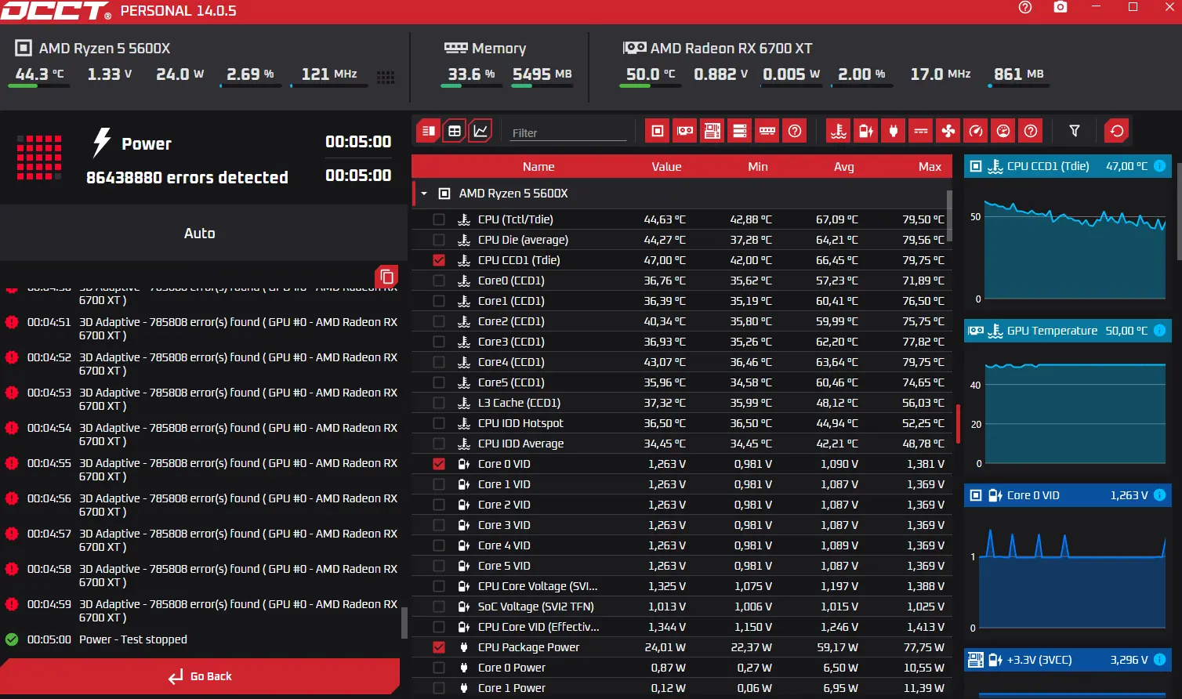Screen dimensions: 1182x699
Task: Sort table by Avg column
Action: tap(844, 166)
